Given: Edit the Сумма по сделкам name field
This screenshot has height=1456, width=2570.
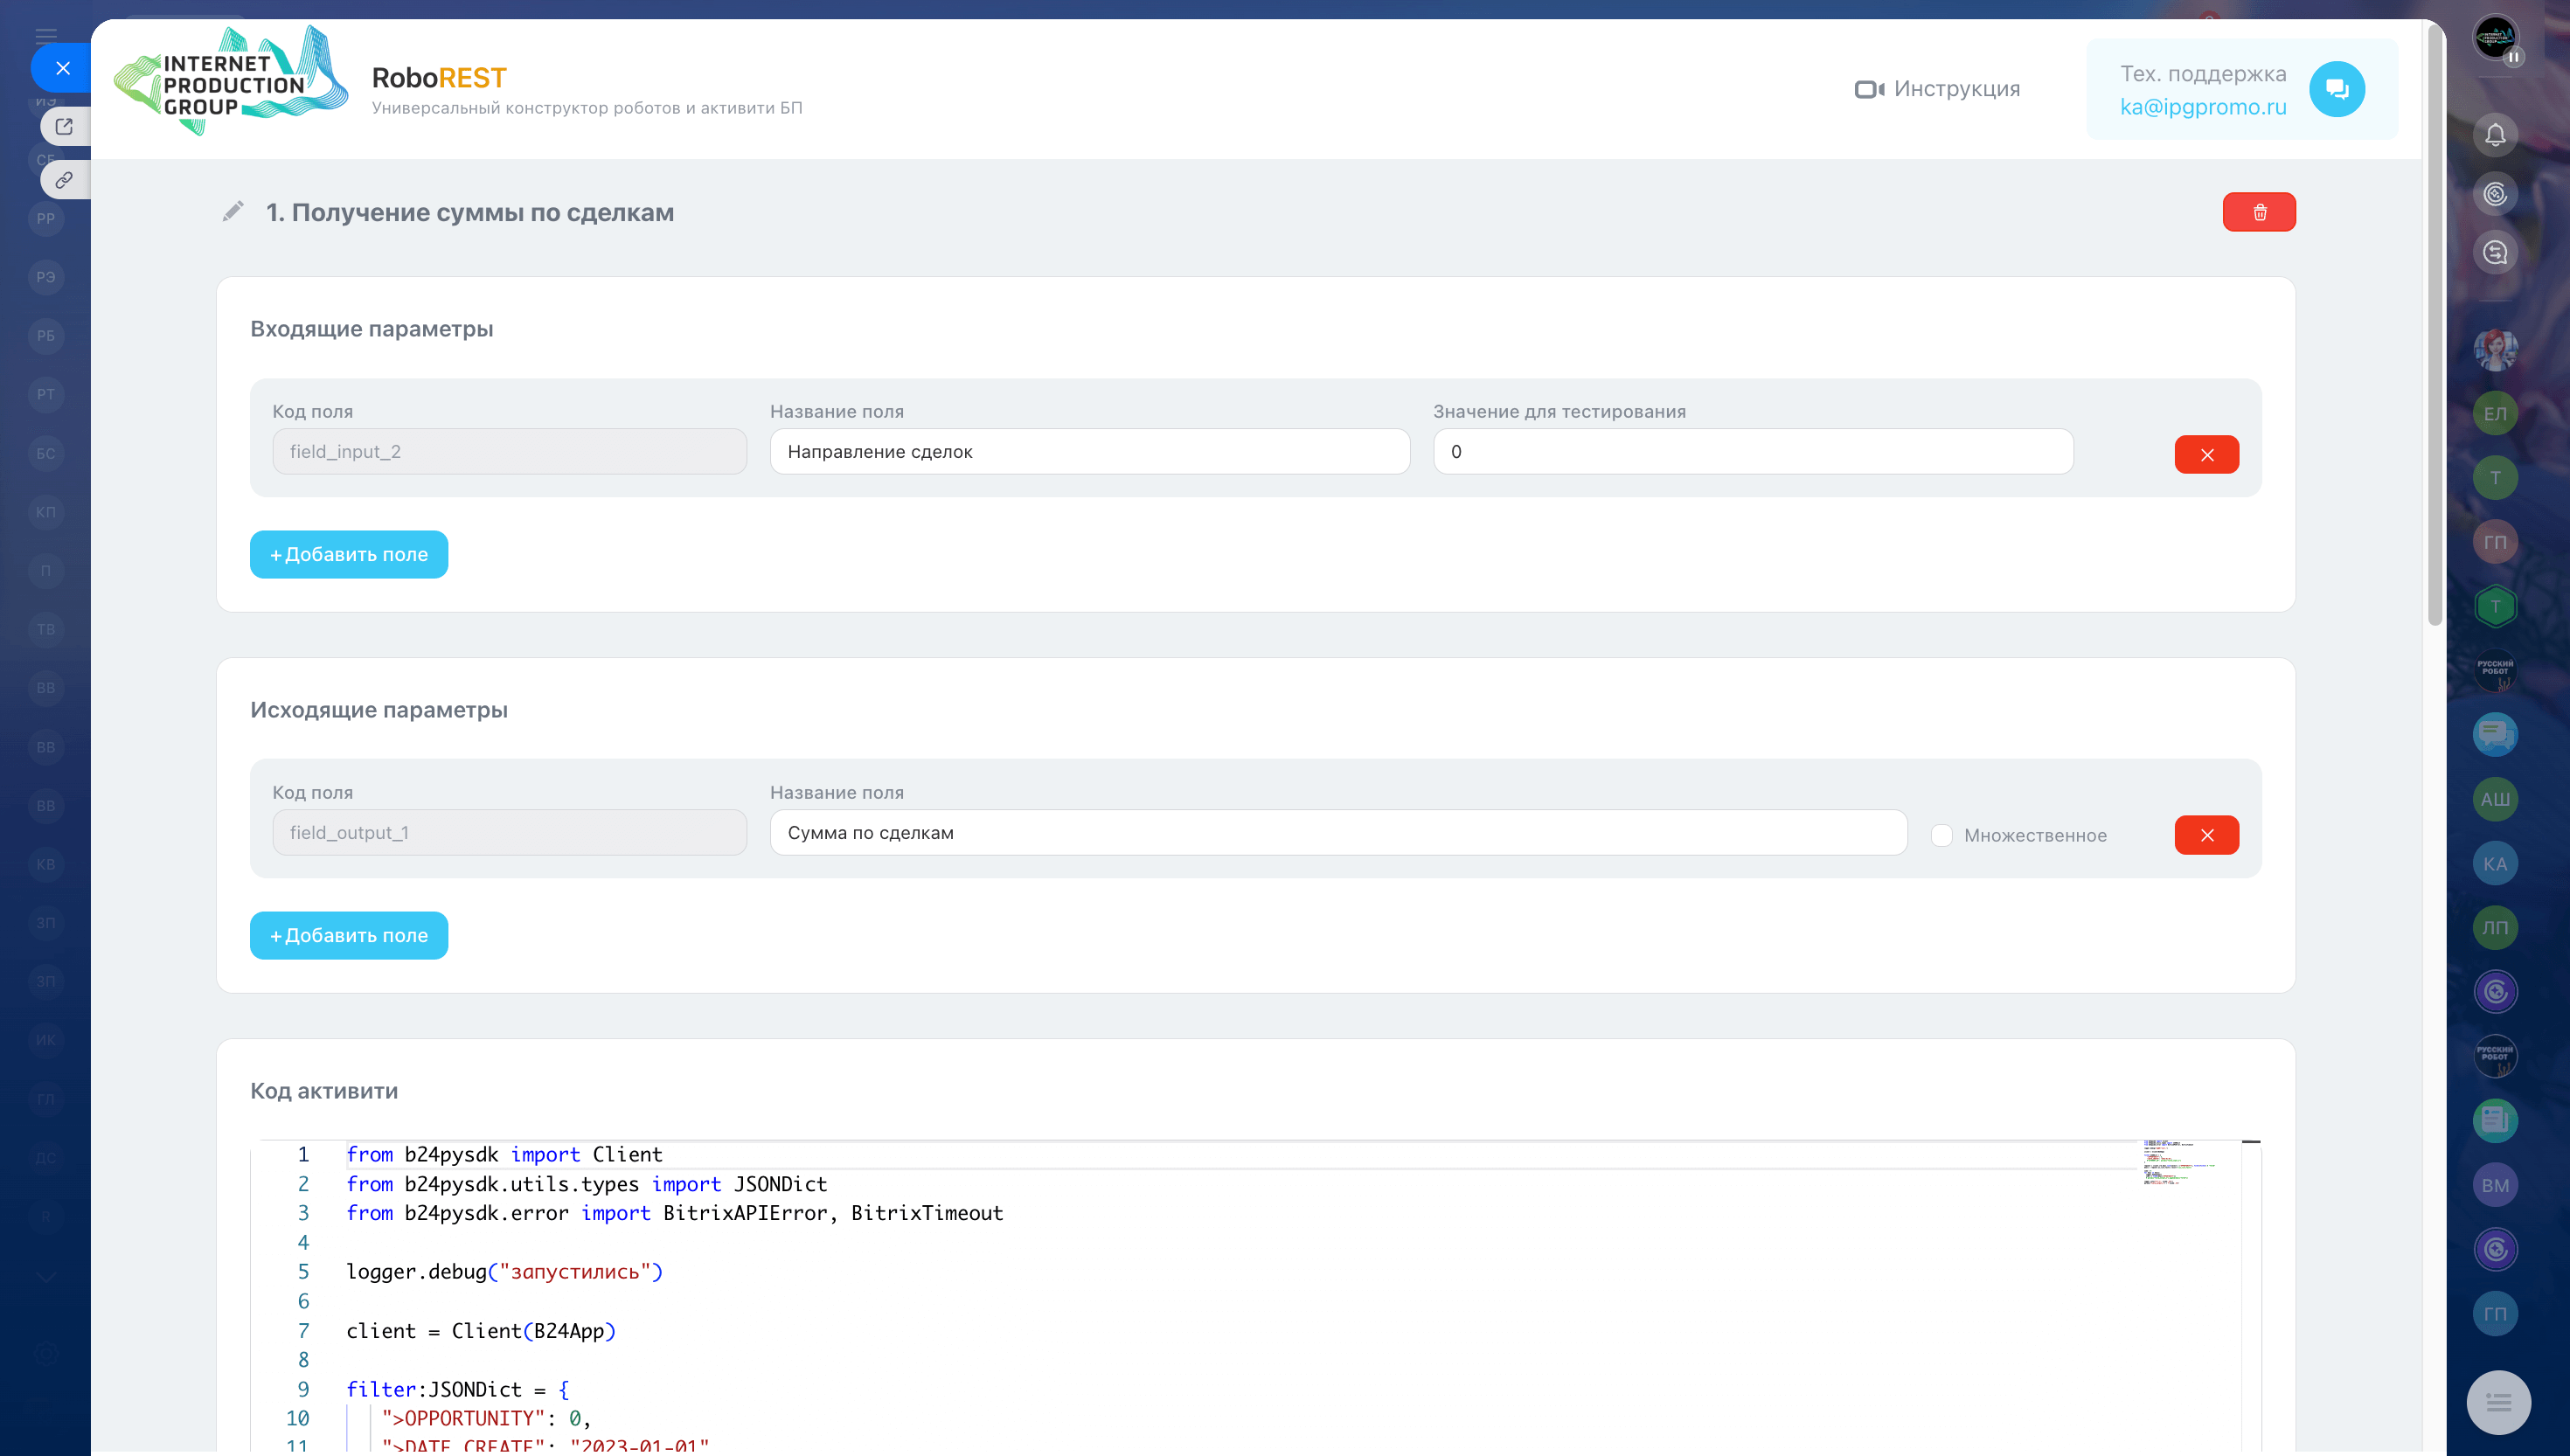Looking at the screenshot, I should pyautogui.click(x=1337, y=833).
